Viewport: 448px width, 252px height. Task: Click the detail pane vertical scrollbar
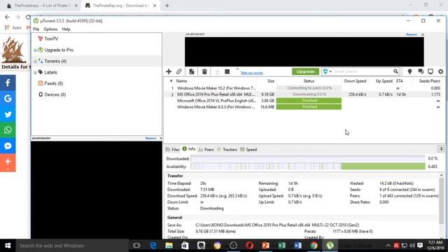point(441,200)
